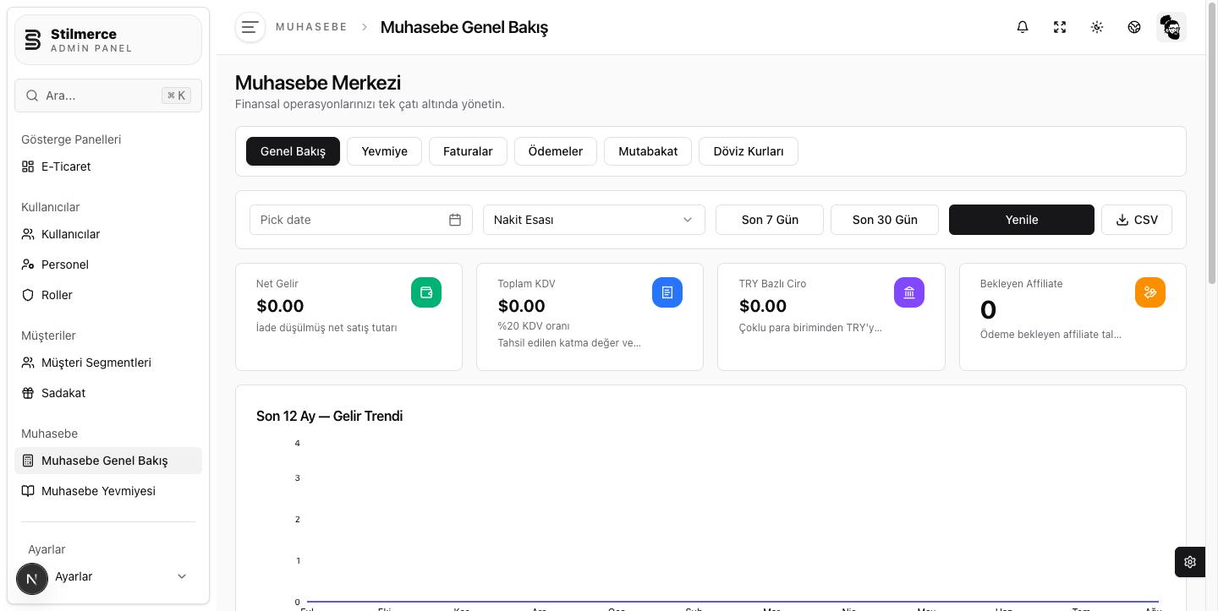Open user avatar profile menu

click(1171, 27)
